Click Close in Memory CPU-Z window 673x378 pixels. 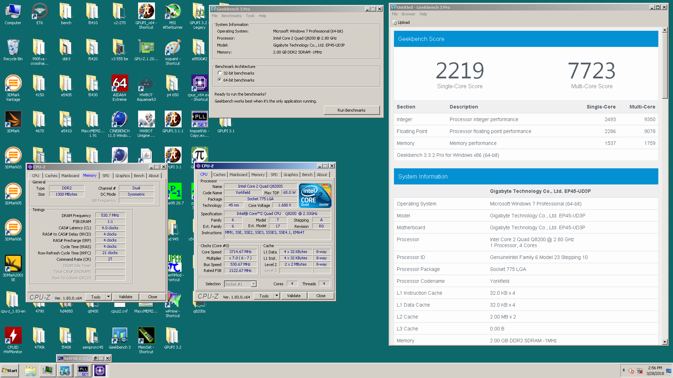click(152, 297)
